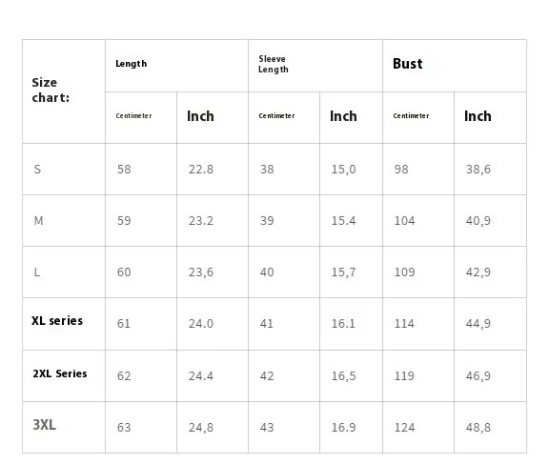The image size is (549, 464).
Task: Select the 16.1 sleeve inch cell
Action: click(351, 324)
